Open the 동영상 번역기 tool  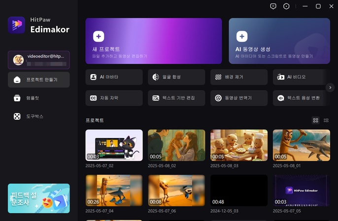click(x=239, y=98)
